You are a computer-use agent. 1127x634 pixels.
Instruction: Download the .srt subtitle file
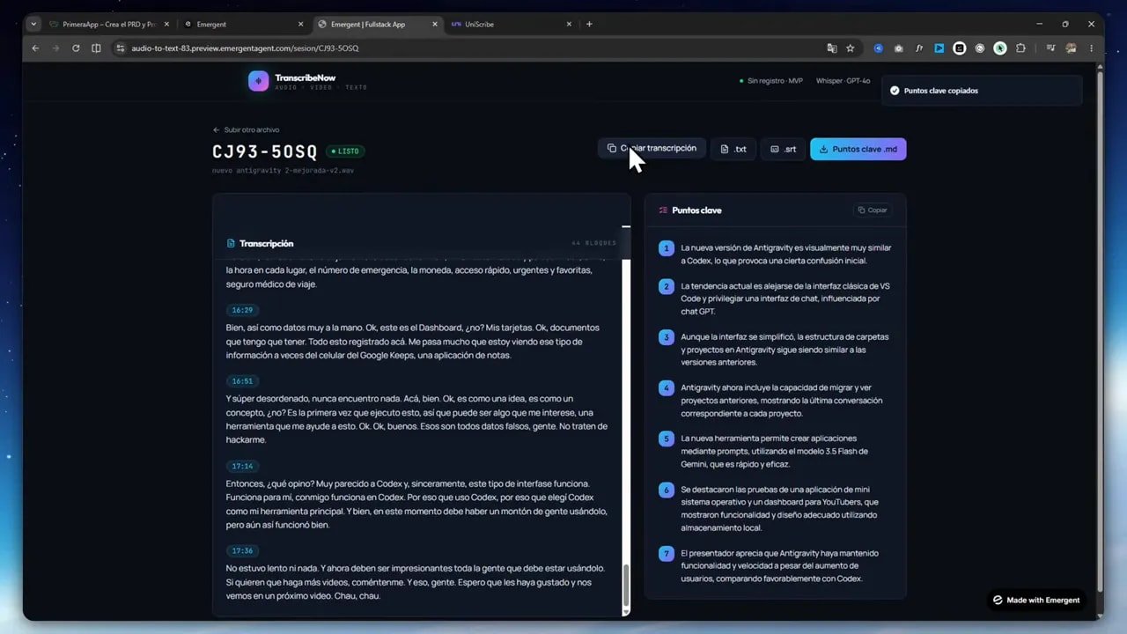(783, 150)
